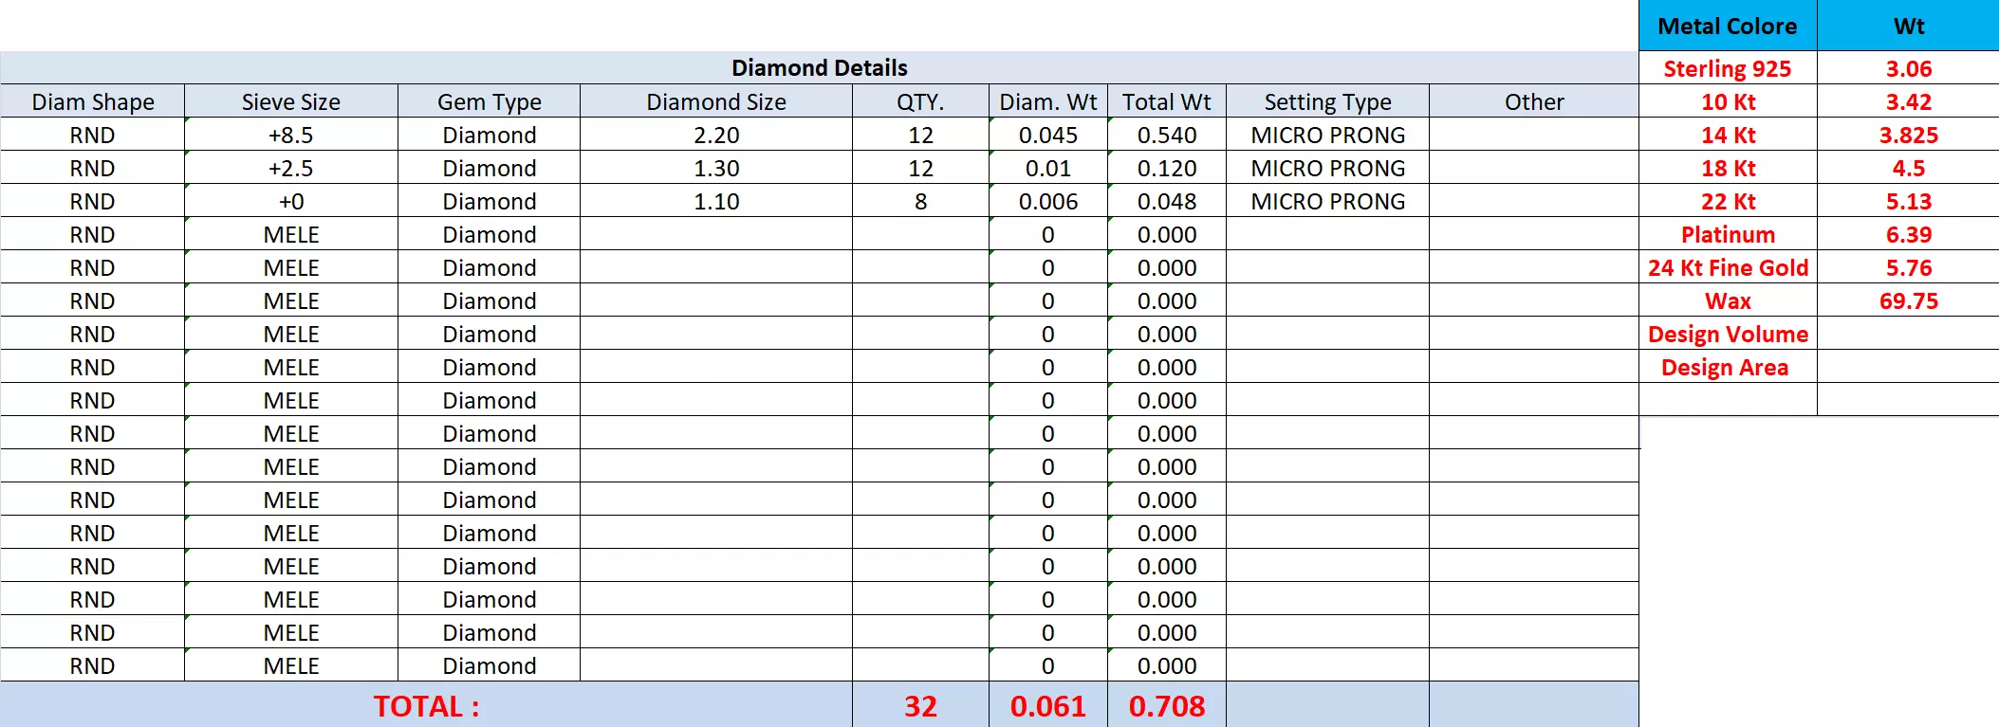Select diamond size cell '1.10'
The height and width of the screenshot is (727, 1999).
(716, 201)
